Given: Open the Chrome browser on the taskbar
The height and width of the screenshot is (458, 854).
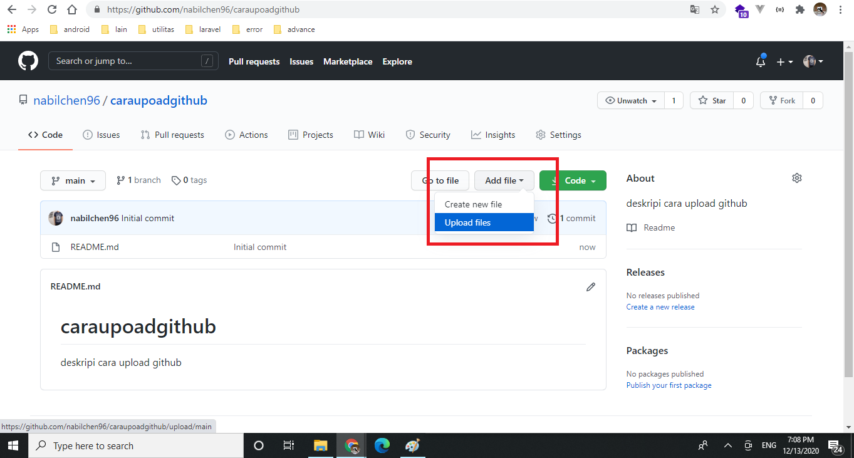Looking at the screenshot, I should click(351, 445).
